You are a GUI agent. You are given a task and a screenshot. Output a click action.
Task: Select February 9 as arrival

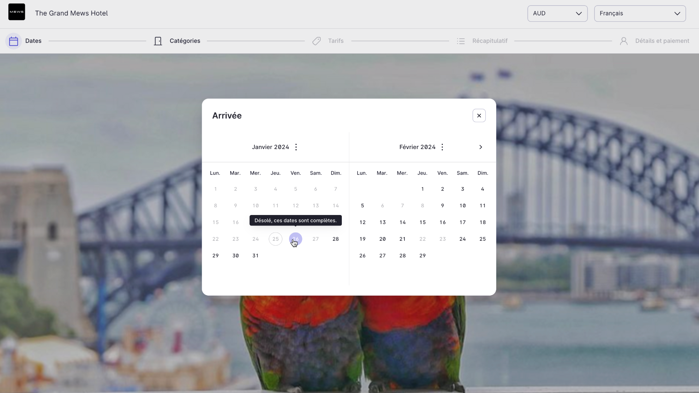[x=442, y=206]
